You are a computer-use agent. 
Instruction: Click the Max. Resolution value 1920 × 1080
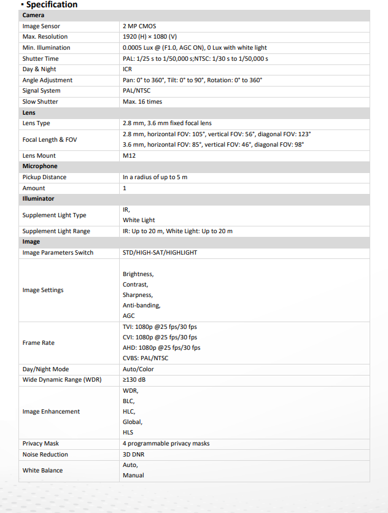150,37
